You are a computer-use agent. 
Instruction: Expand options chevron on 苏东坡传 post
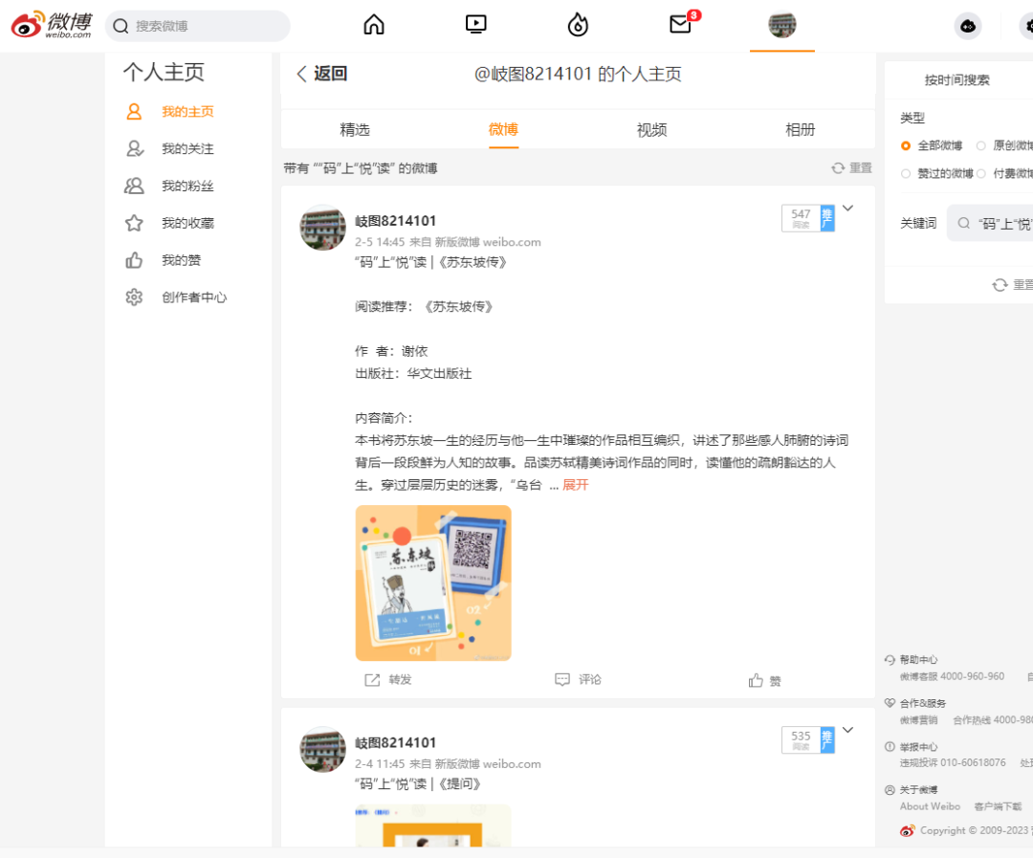tap(847, 209)
